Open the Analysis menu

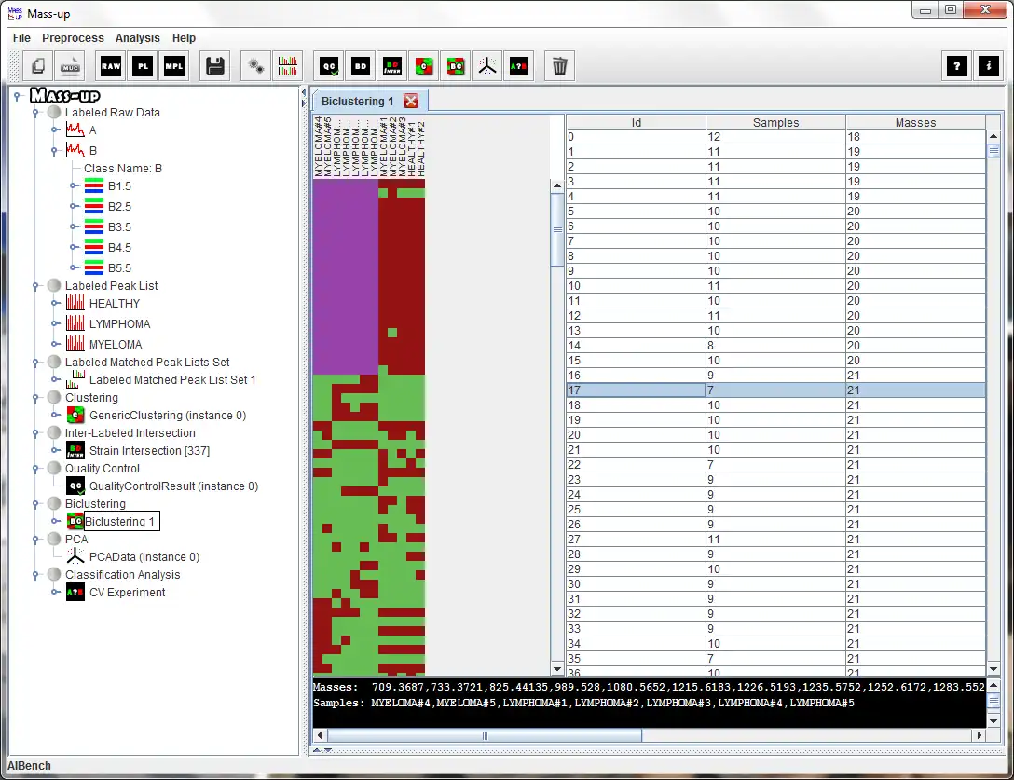click(137, 38)
